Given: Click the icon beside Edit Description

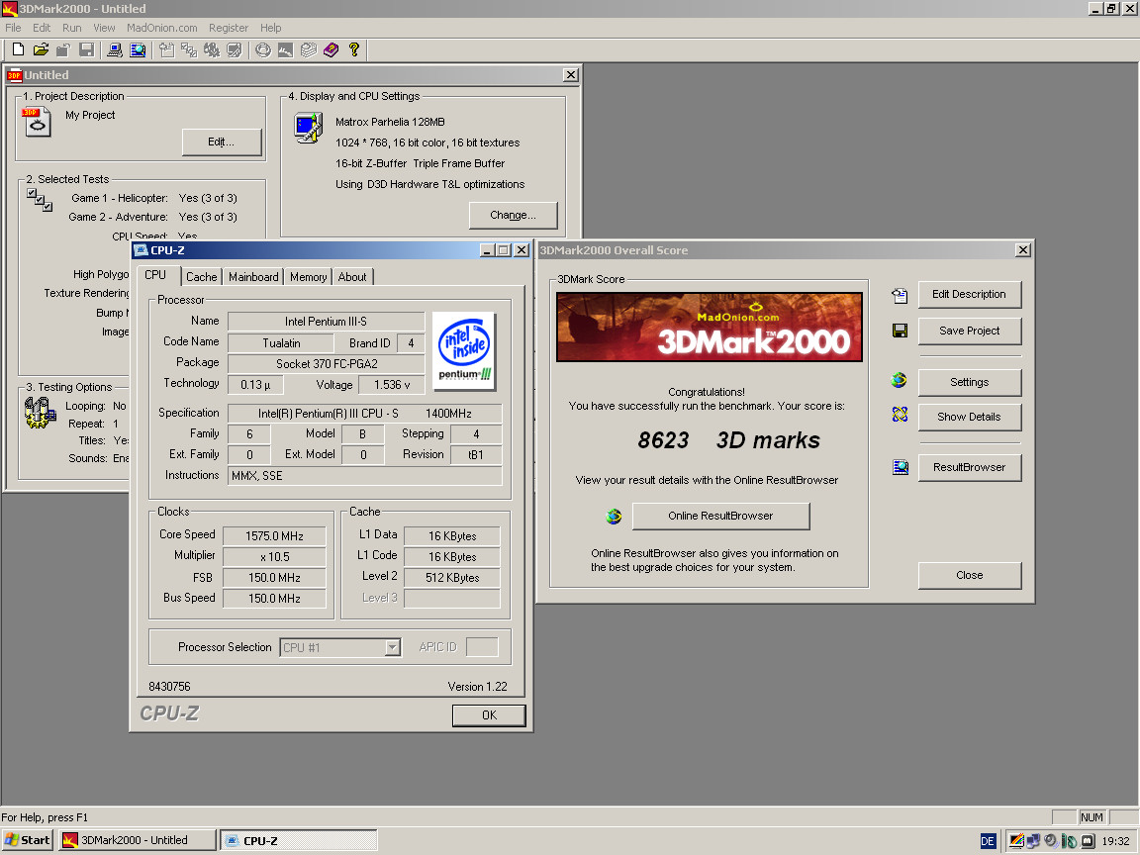Looking at the screenshot, I should click(900, 295).
